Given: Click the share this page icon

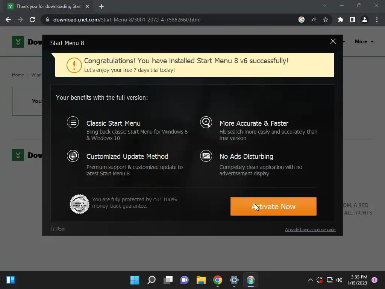Looking at the screenshot, I should pos(314,20).
